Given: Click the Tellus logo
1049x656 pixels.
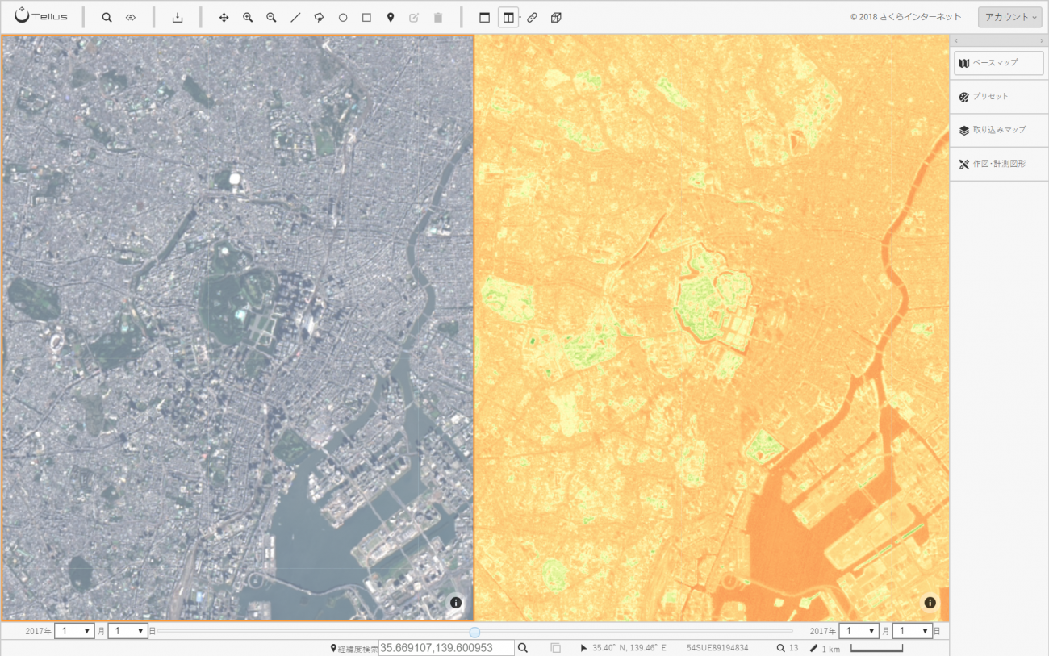Looking at the screenshot, I should point(40,16).
